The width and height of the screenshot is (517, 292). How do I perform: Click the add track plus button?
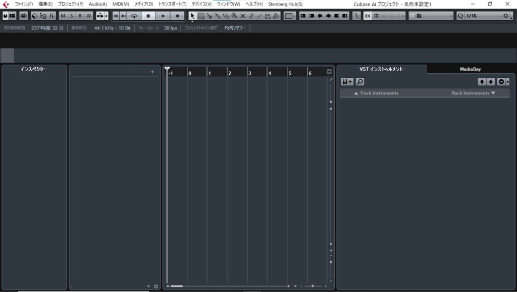(x=152, y=72)
